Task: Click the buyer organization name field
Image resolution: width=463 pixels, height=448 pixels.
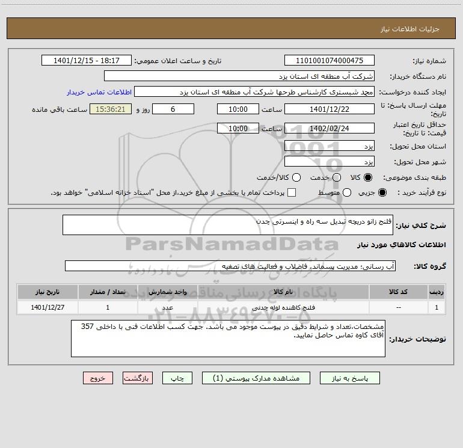Action: (239, 76)
